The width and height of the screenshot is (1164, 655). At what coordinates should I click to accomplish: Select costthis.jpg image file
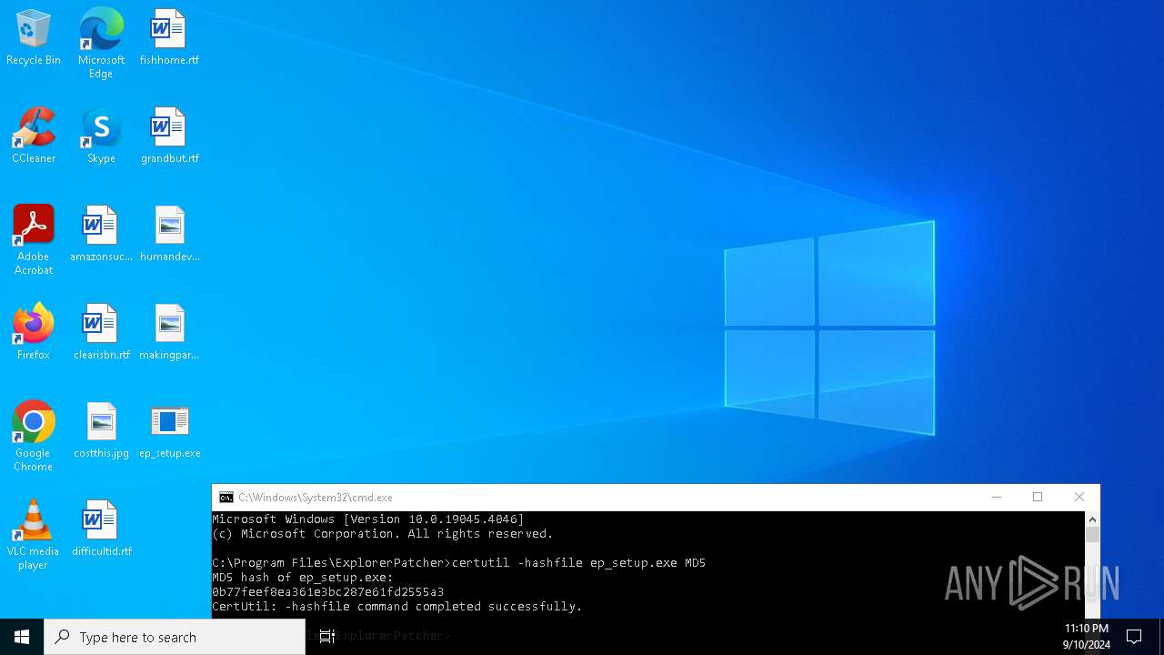(x=101, y=430)
